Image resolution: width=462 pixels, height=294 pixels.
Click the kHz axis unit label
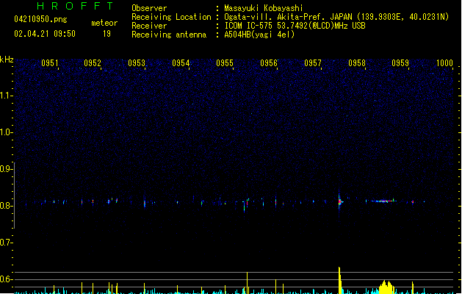pyautogui.click(x=7, y=60)
